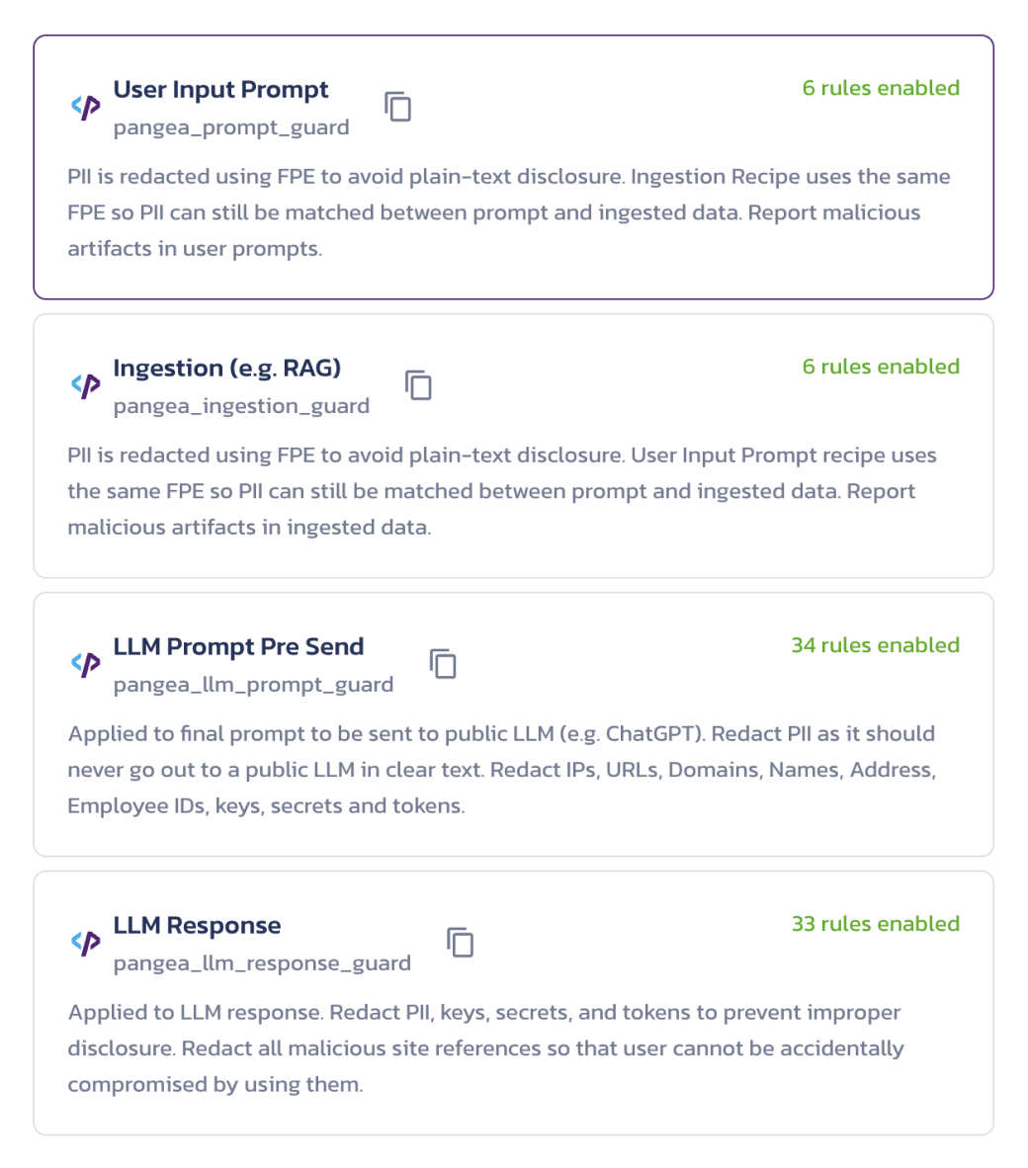Open the User Input Prompt recipe title
This screenshot has height=1168, width=1028.
(220, 90)
